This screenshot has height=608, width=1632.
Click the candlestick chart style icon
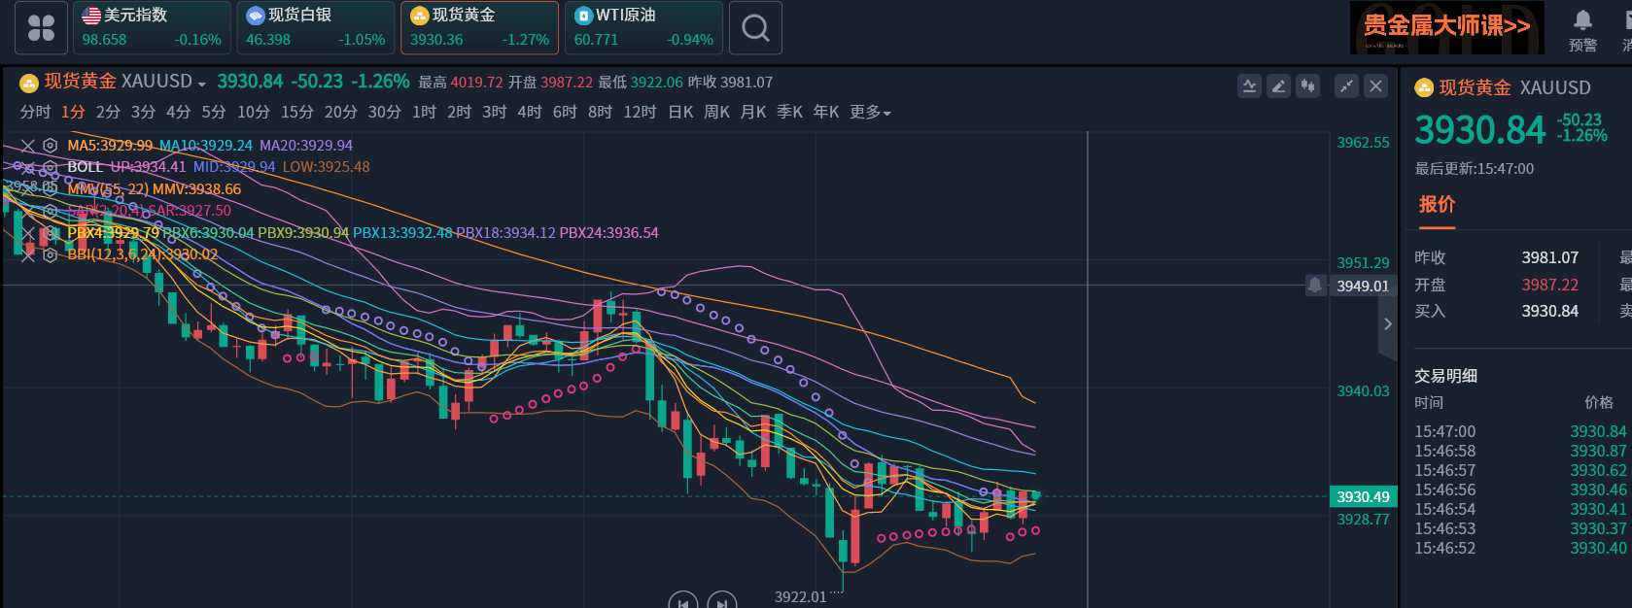(1308, 85)
